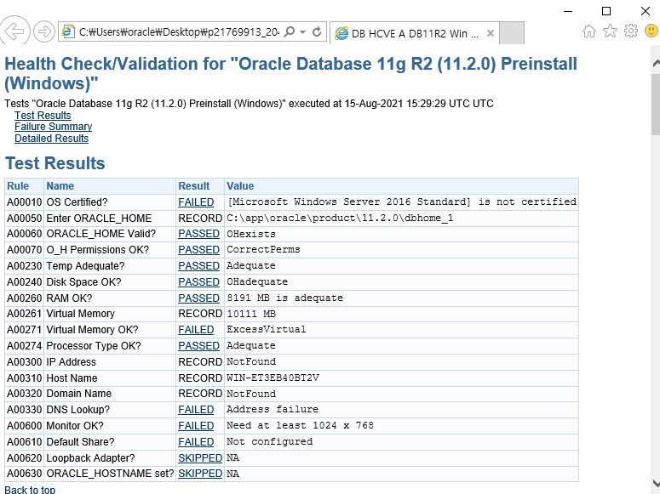Click the 'Address failure' value
Viewport: 660px width, 494px height.
pos(273,409)
